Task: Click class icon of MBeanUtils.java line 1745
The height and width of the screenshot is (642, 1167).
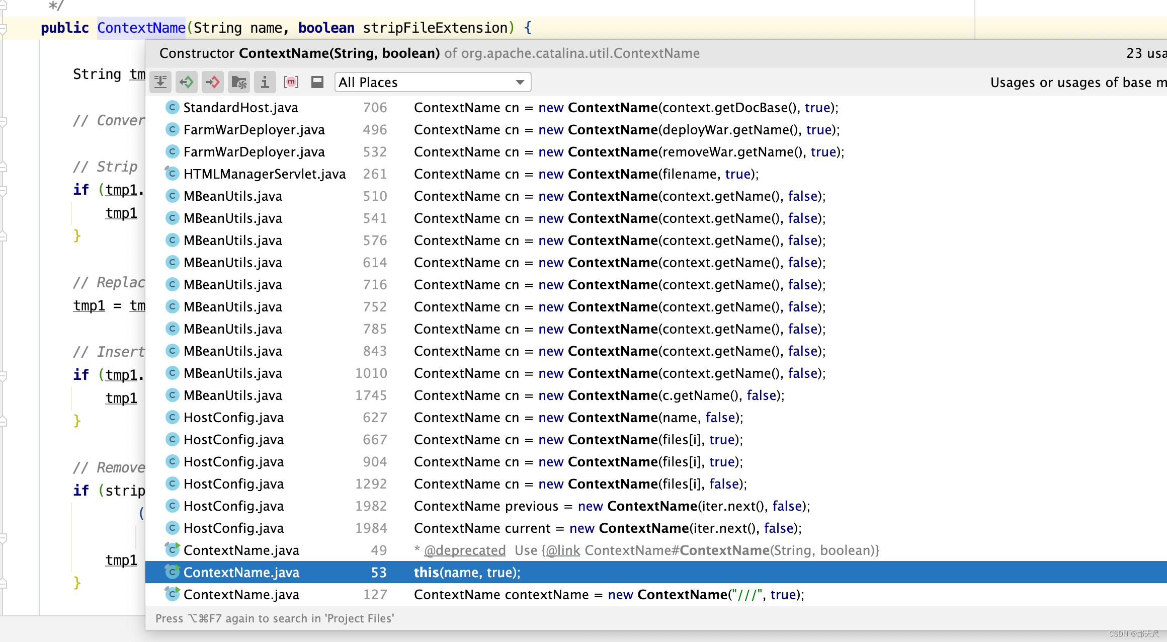Action: coord(172,395)
